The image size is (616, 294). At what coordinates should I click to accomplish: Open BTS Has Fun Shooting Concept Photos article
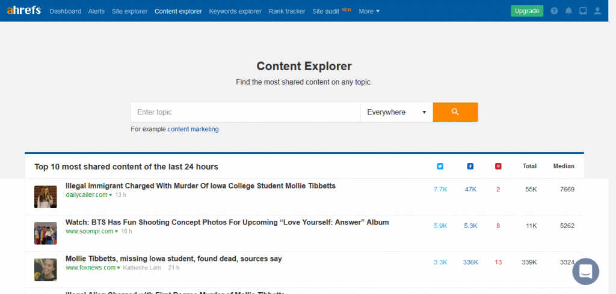point(227,222)
